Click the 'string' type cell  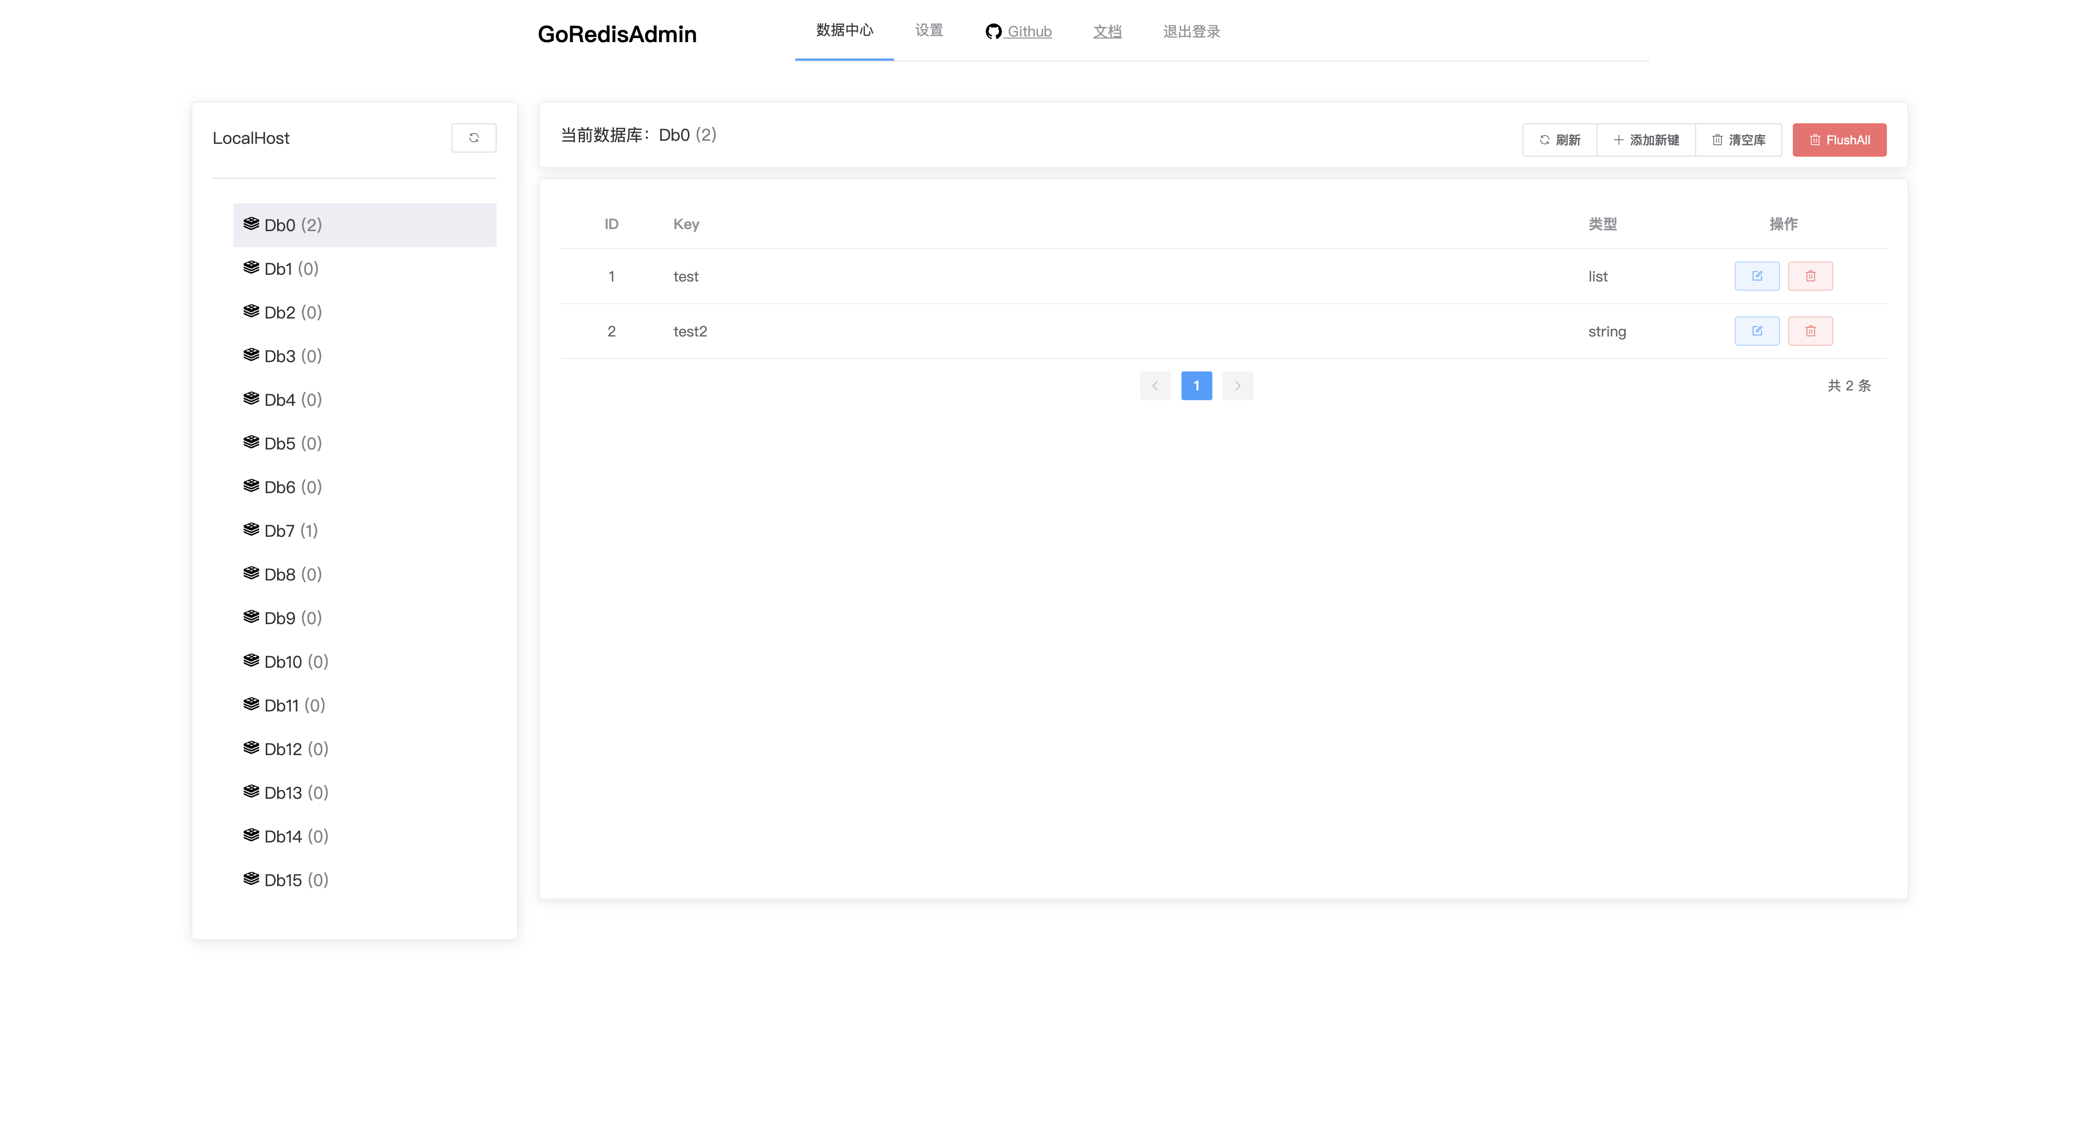coord(1606,331)
